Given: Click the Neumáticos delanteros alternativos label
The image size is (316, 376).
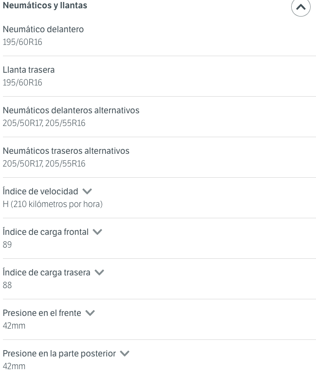Looking at the screenshot, I should click(x=71, y=110).
